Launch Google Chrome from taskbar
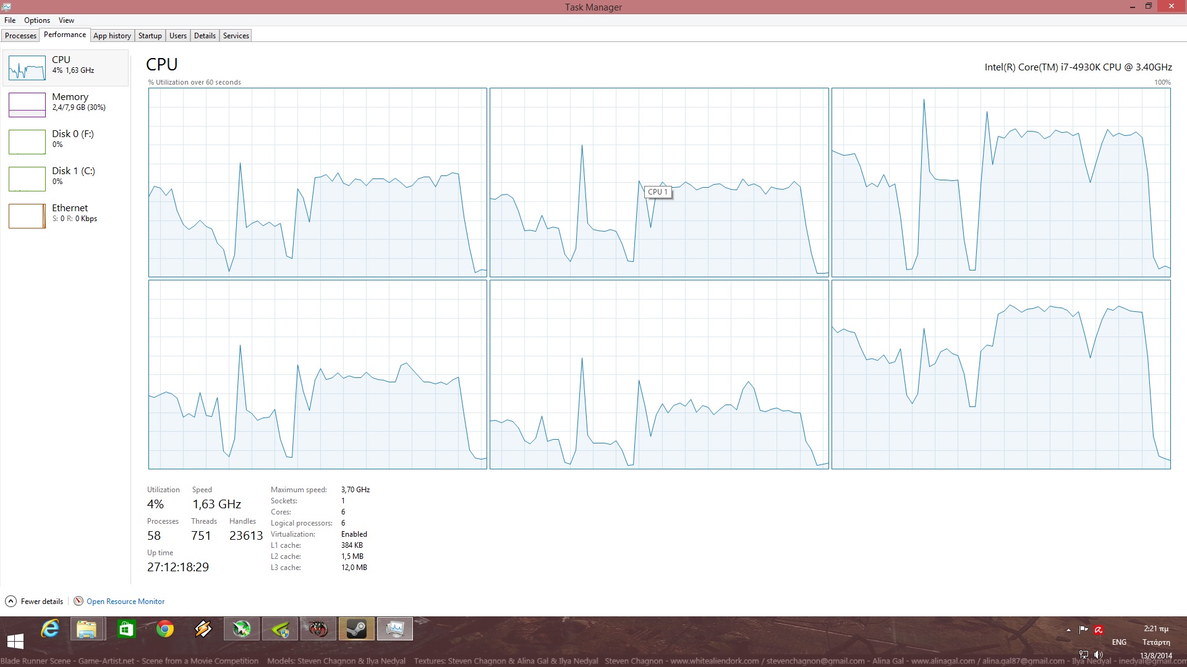The width and height of the screenshot is (1187, 667). [164, 629]
